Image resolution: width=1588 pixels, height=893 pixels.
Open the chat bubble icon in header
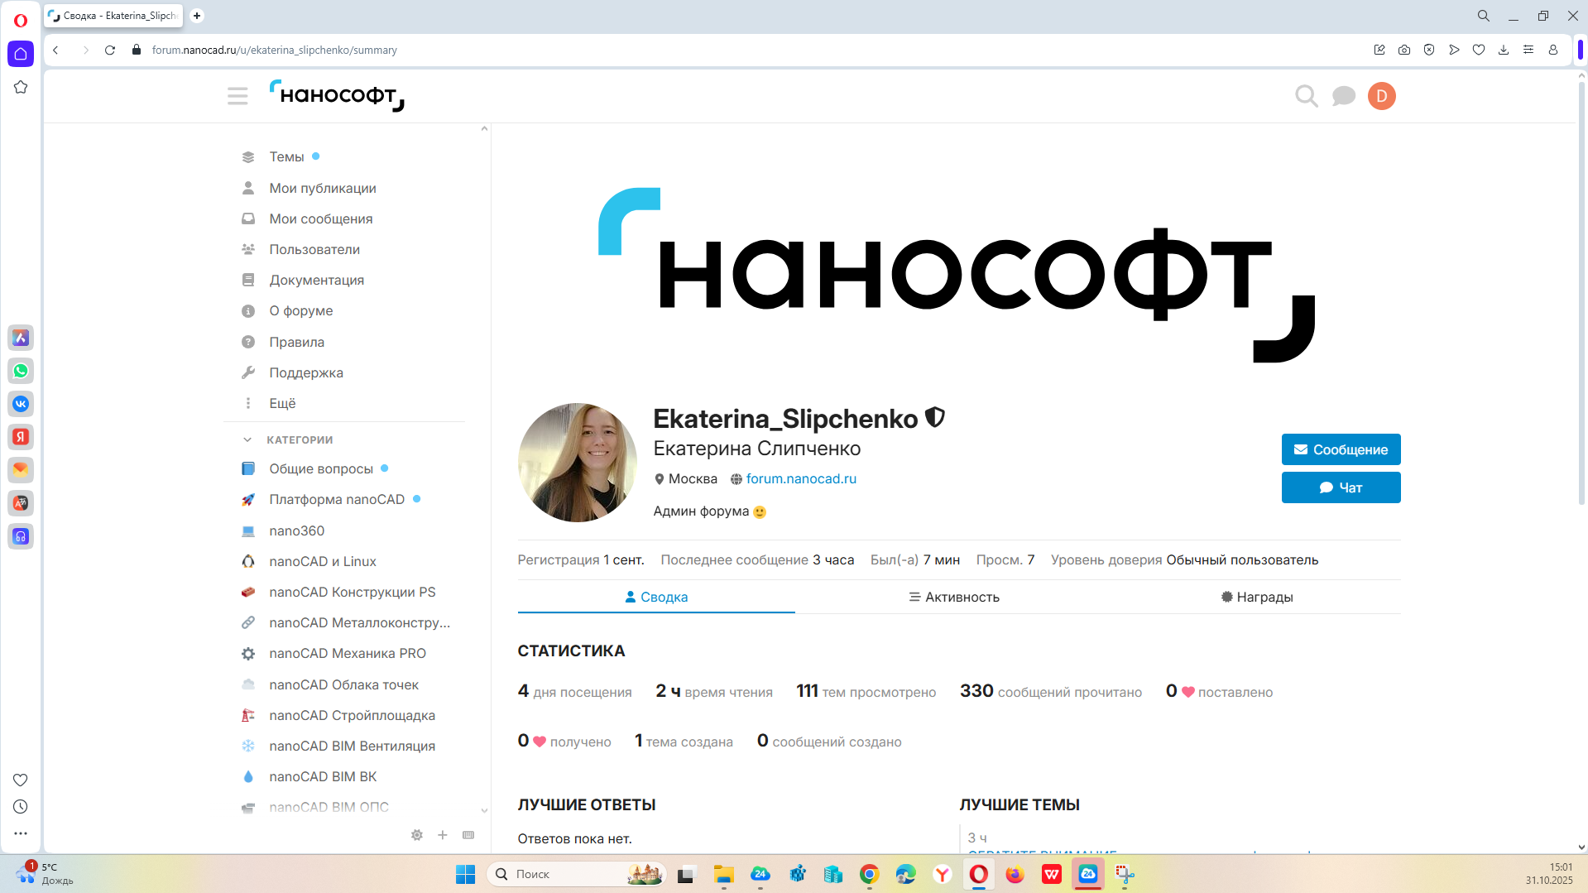(x=1343, y=96)
